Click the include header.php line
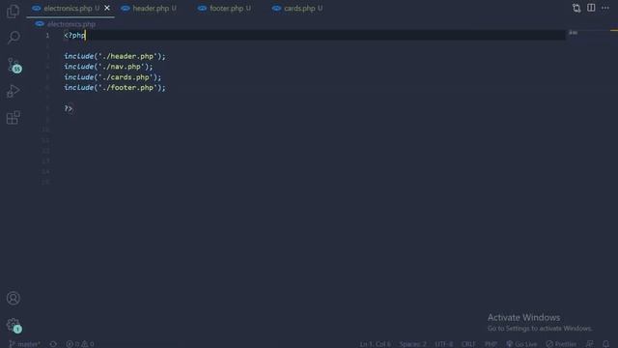This screenshot has height=348, width=618. pos(115,56)
